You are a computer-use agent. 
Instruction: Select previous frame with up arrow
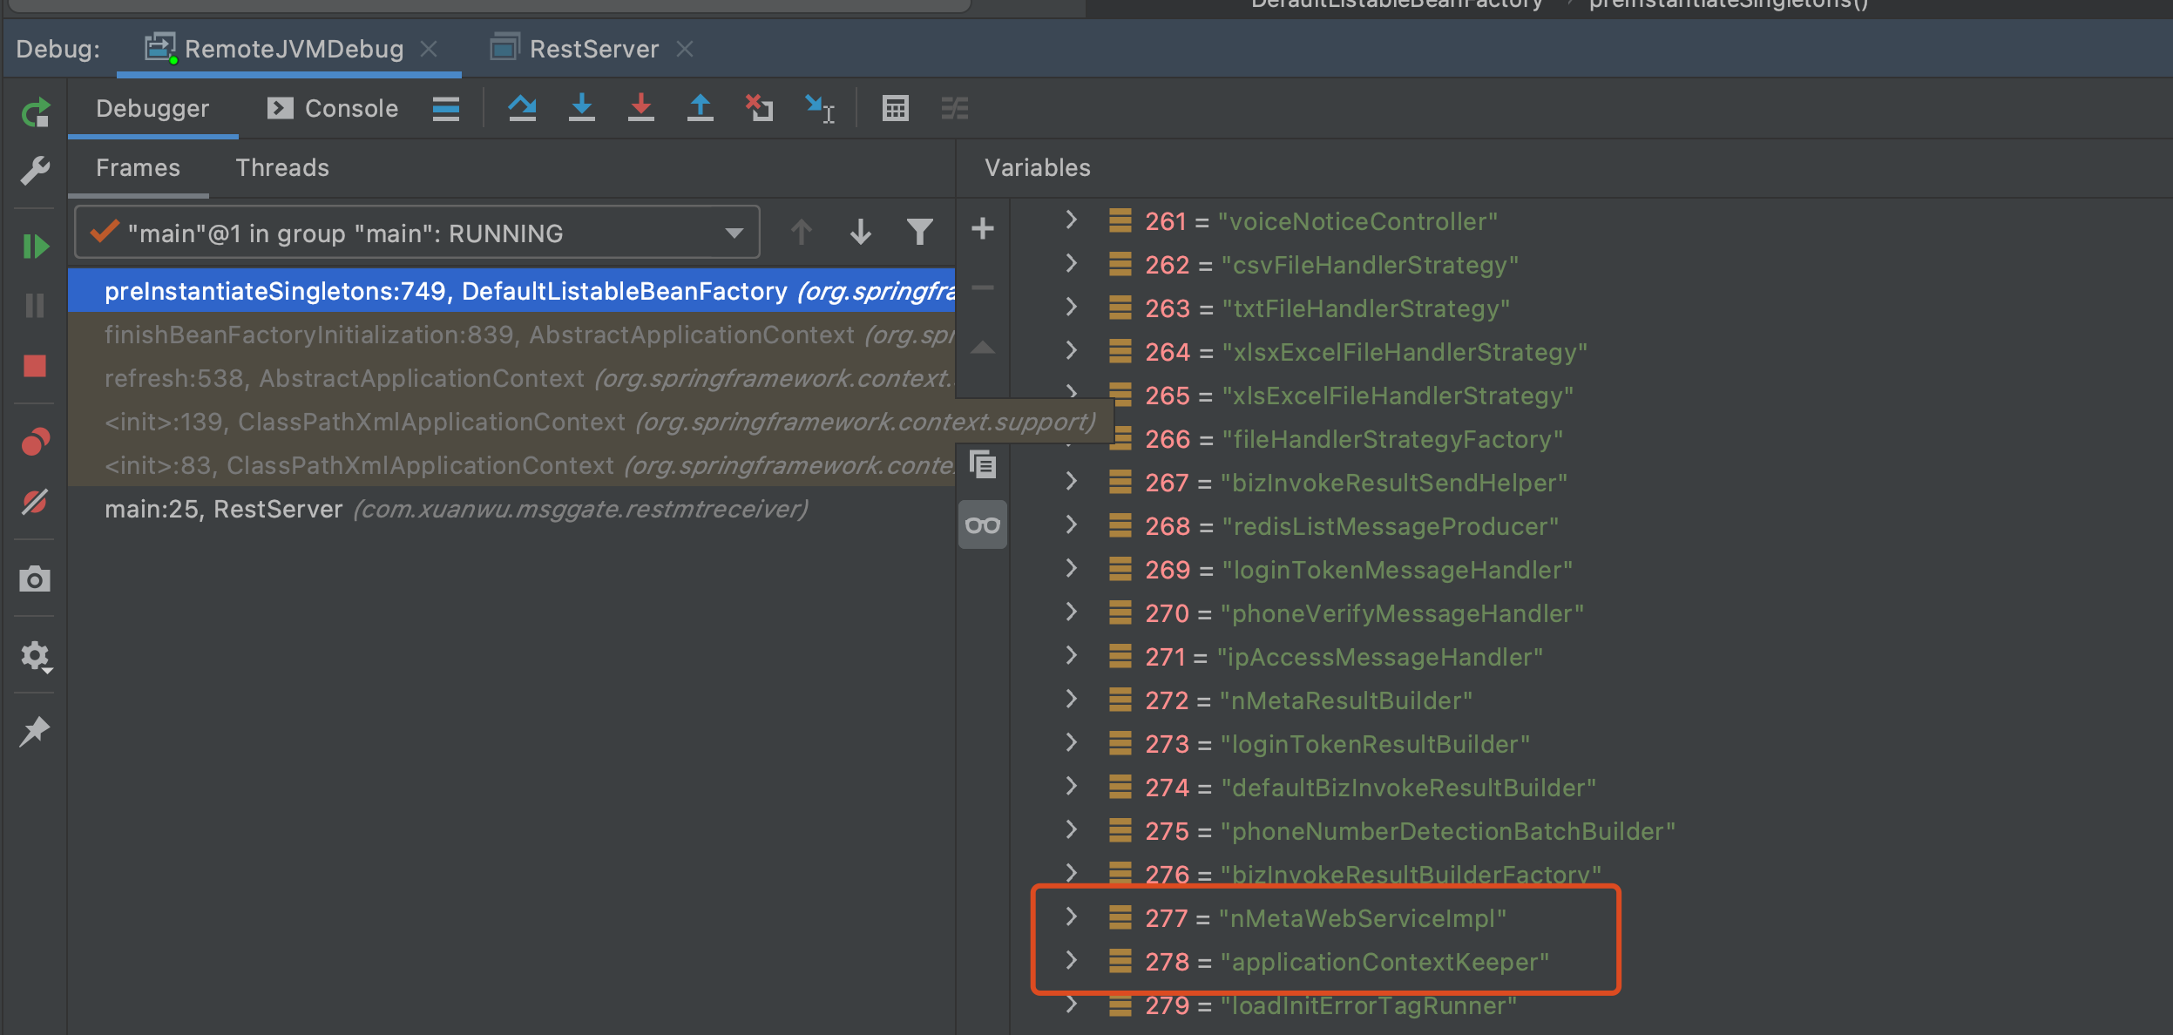tap(802, 233)
